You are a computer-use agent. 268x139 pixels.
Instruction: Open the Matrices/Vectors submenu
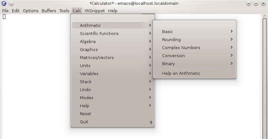pos(97,57)
